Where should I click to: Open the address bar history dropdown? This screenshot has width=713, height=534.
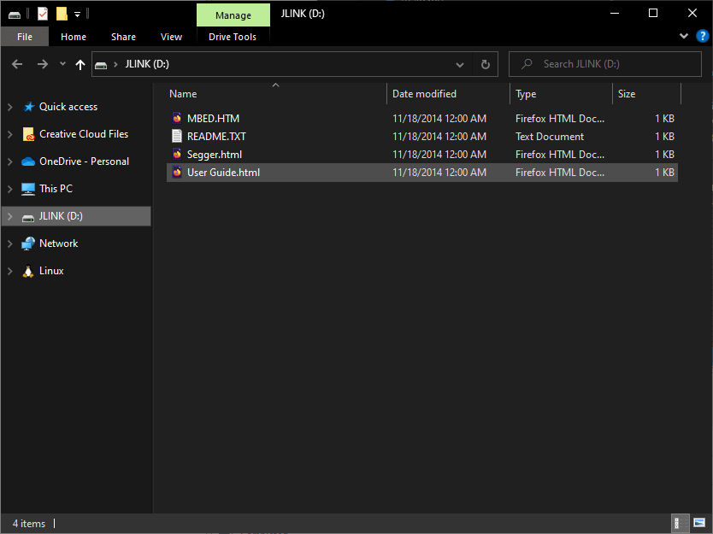(x=460, y=65)
